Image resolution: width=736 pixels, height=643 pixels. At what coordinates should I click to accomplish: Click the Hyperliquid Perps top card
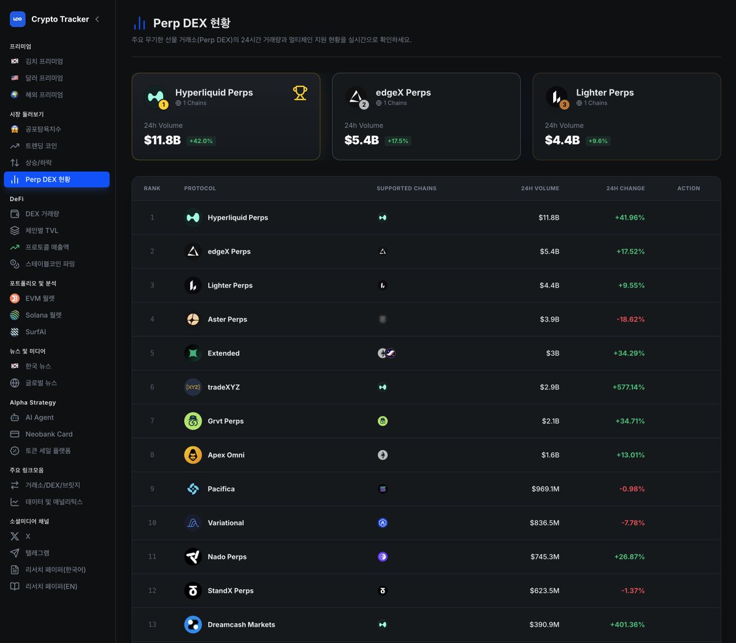(x=226, y=117)
